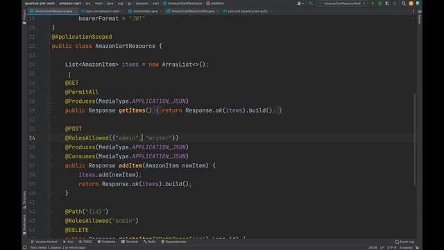This screenshot has height=250, width=444.
Task: Collapse addItem closing brace fold marker
Action: [x=49, y=193]
